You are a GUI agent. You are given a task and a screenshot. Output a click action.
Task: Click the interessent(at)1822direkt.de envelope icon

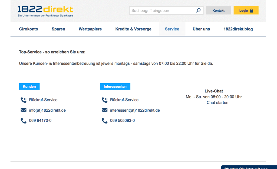105,110
